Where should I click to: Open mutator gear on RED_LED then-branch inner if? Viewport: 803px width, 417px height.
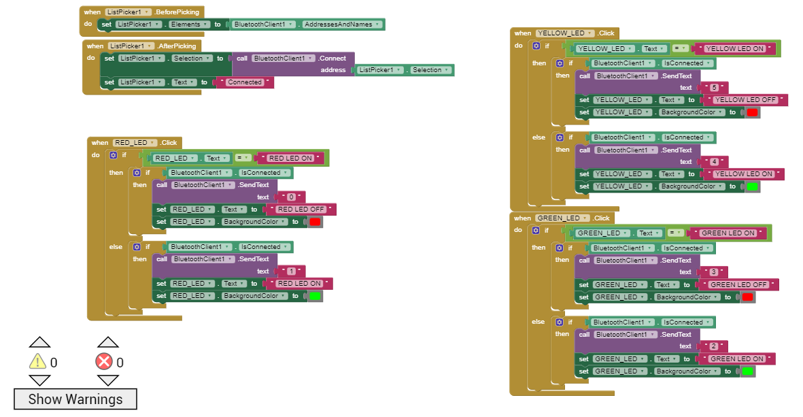pos(137,173)
